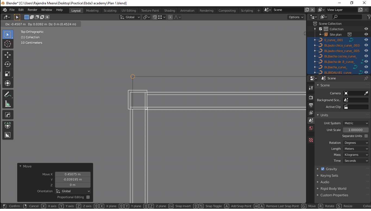Expand the Keying Sets panel

click(x=329, y=176)
